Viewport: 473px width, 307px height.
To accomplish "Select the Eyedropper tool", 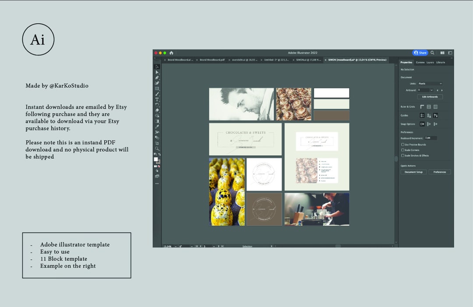I will tap(157, 127).
